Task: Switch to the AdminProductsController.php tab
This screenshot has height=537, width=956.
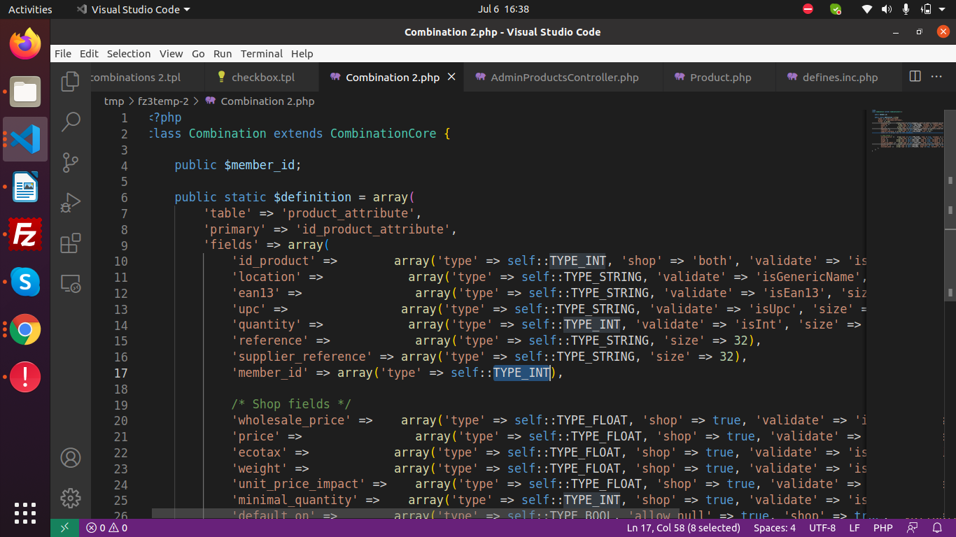Action: point(564,78)
